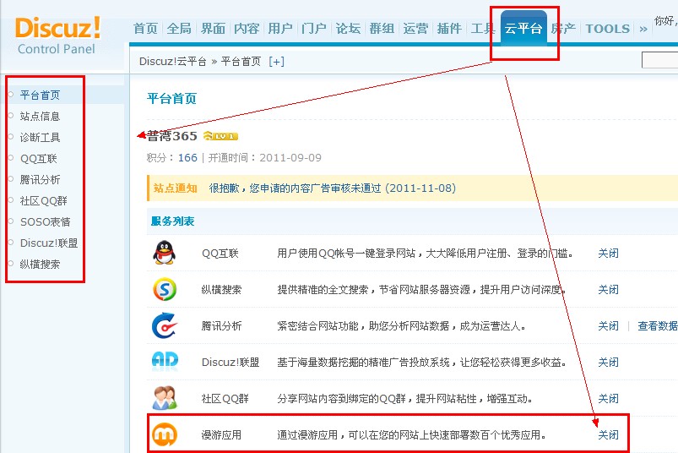Open the 运营 top menu
Image resolution: width=678 pixels, height=453 pixels.
pyautogui.click(x=415, y=29)
